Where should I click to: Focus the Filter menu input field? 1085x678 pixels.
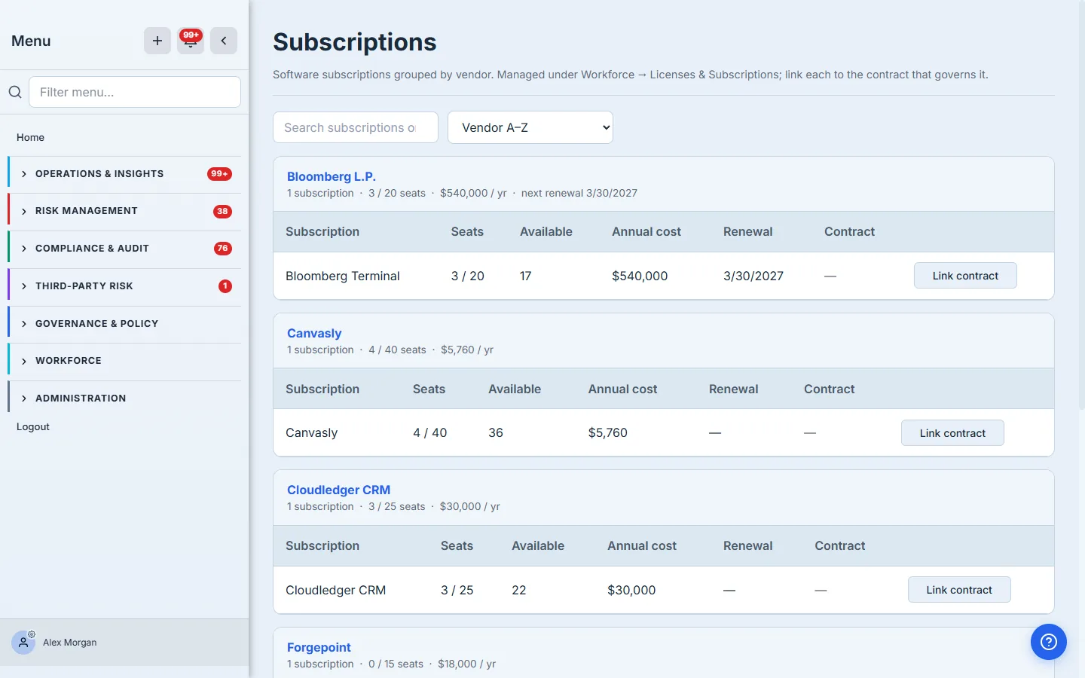pos(135,92)
